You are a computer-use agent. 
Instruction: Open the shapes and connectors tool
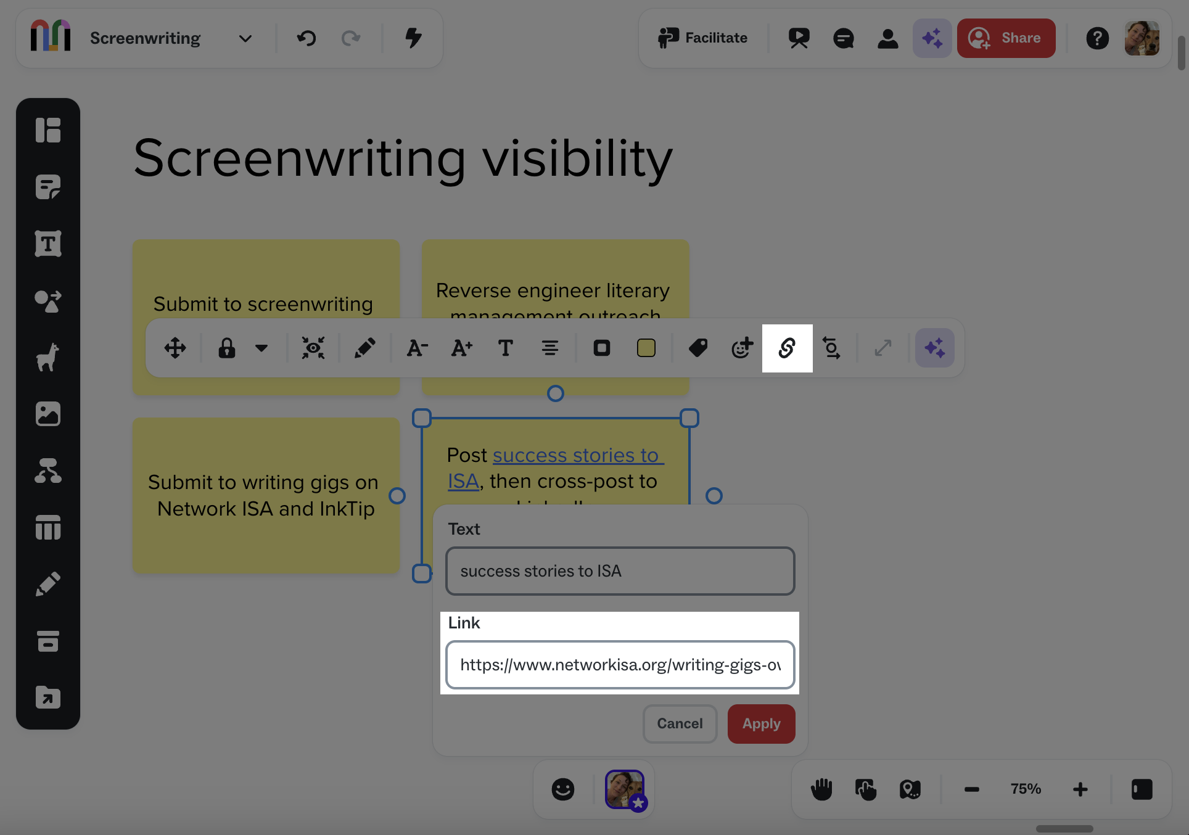click(48, 302)
